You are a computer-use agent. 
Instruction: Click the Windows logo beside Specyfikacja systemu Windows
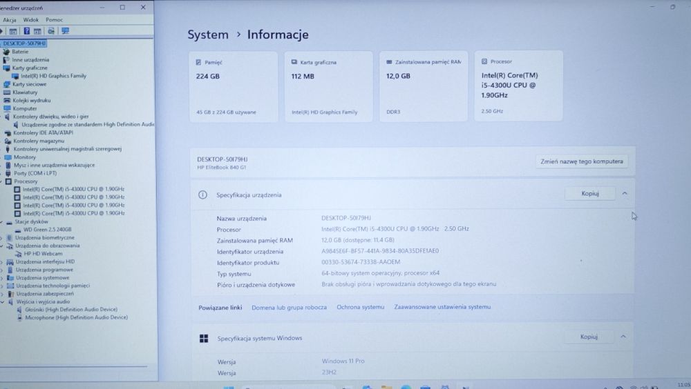tap(204, 339)
